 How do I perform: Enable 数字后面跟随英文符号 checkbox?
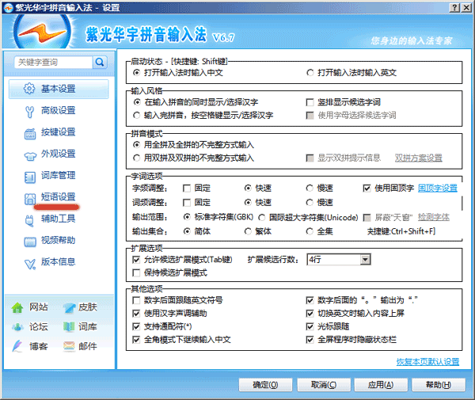136,300
